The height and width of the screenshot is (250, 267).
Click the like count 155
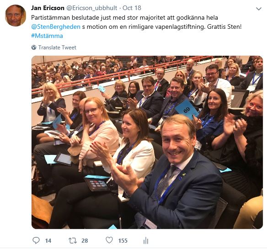coord(123,241)
